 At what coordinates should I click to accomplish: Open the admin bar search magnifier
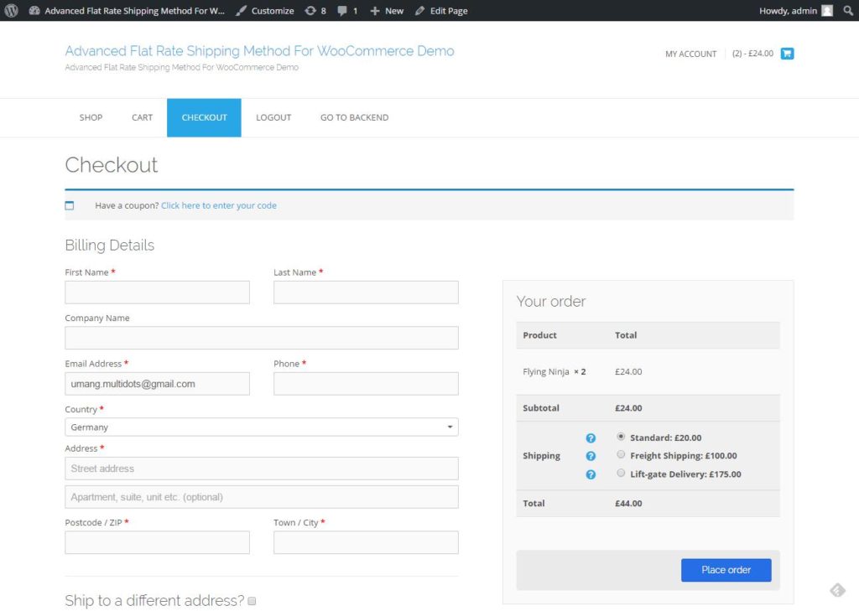848,10
